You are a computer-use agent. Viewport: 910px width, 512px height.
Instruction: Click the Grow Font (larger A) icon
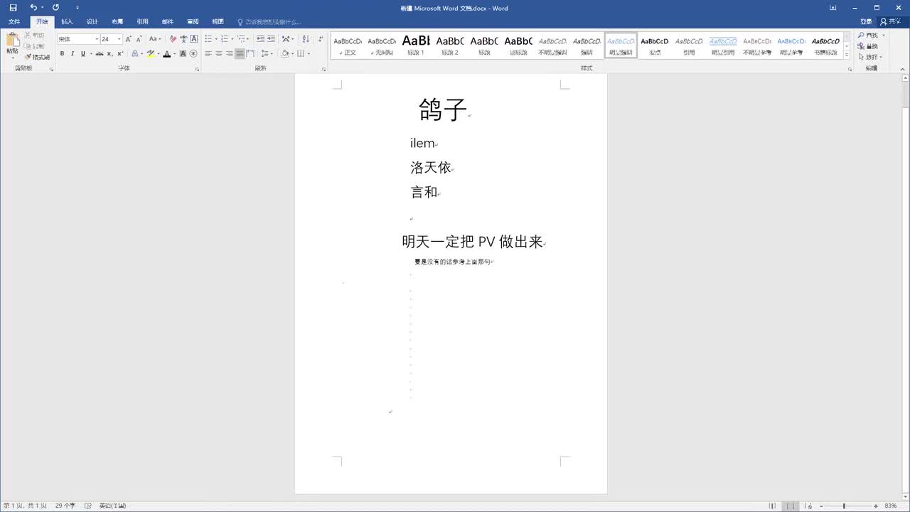(x=129, y=39)
